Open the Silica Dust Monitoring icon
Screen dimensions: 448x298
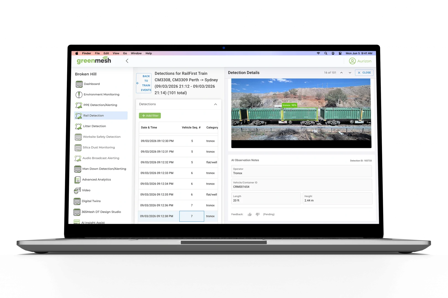[x=78, y=148]
